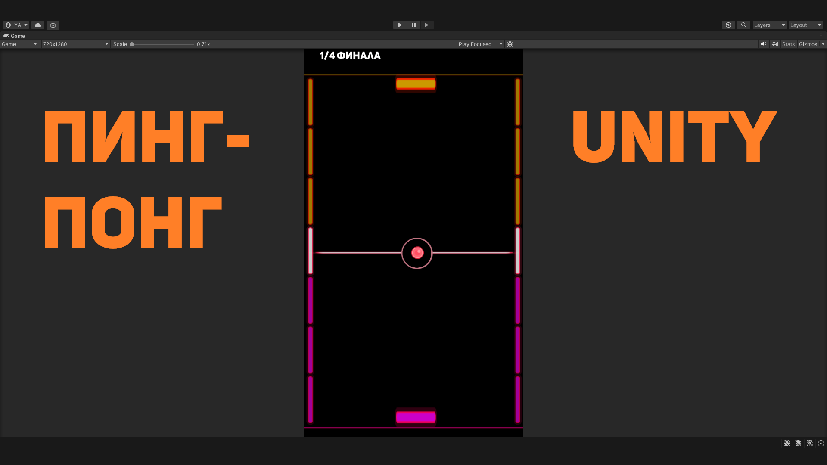Mute game audio with the speaker icon

click(764, 44)
